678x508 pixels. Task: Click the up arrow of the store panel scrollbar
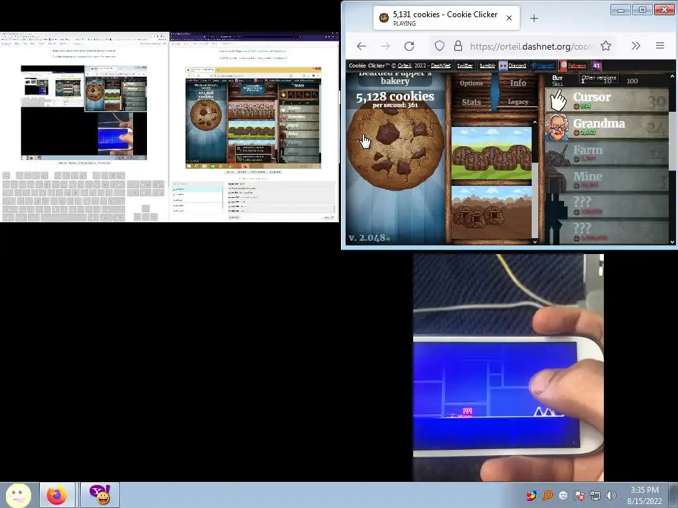coord(672,77)
